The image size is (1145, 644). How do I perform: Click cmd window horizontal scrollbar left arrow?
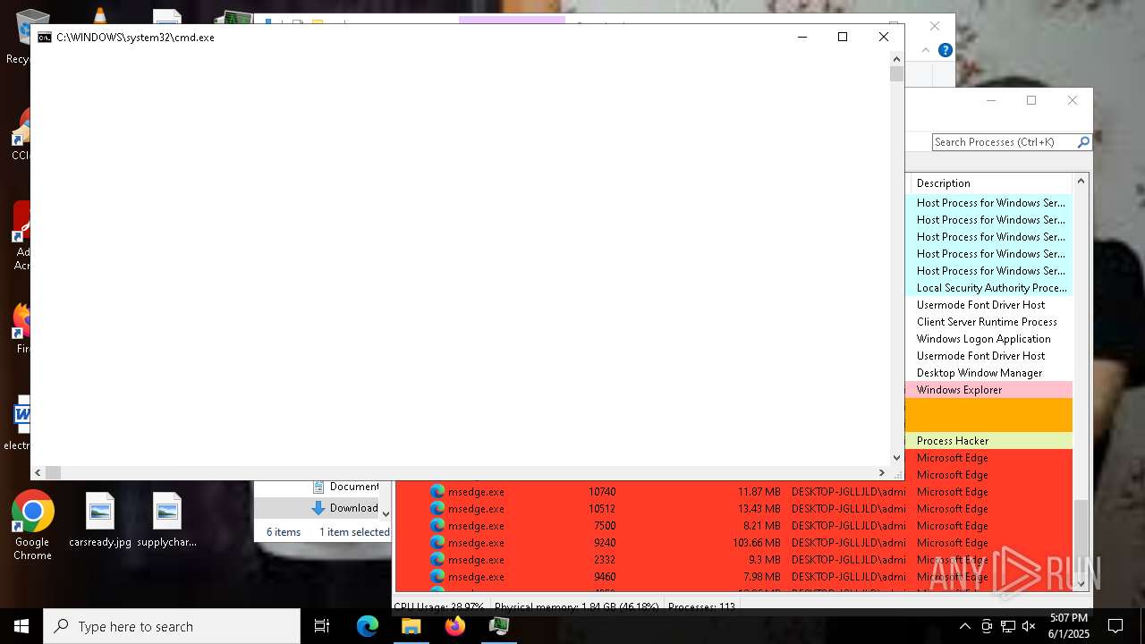click(38, 472)
